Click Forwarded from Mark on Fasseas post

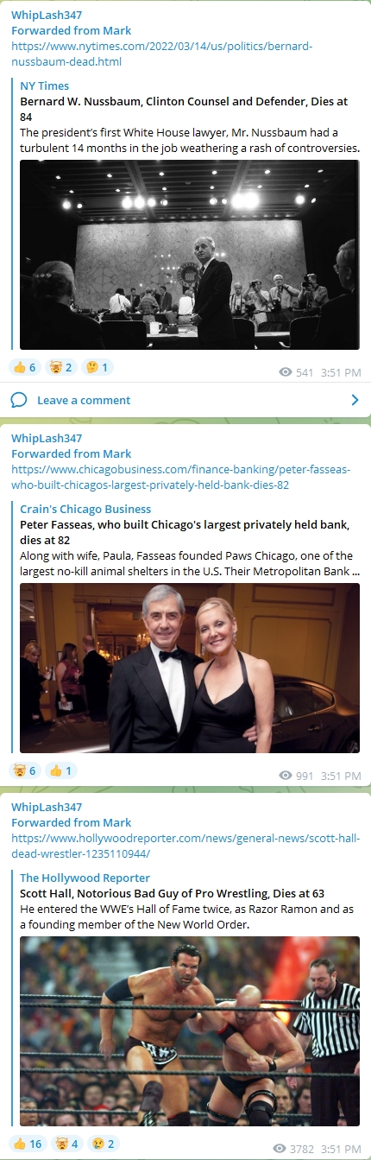click(x=72, y=453)
